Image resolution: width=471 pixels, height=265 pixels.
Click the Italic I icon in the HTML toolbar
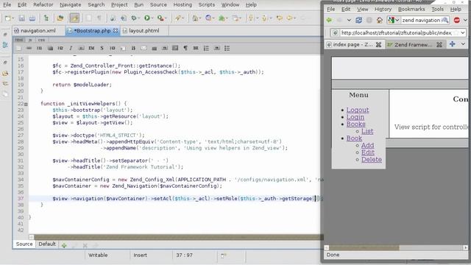[71, 48]
